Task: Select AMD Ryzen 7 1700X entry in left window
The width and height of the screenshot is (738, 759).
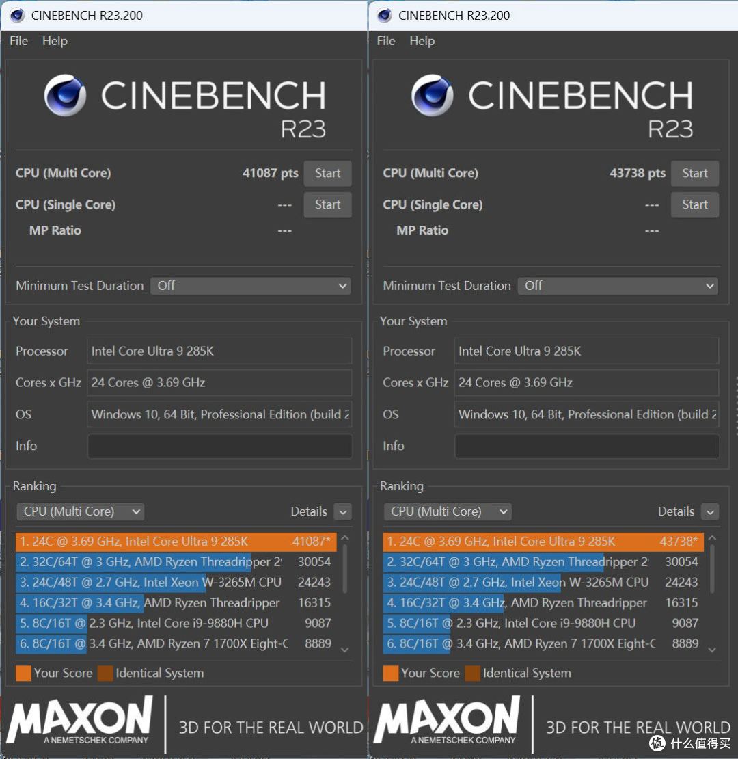Action: point(176,644)
